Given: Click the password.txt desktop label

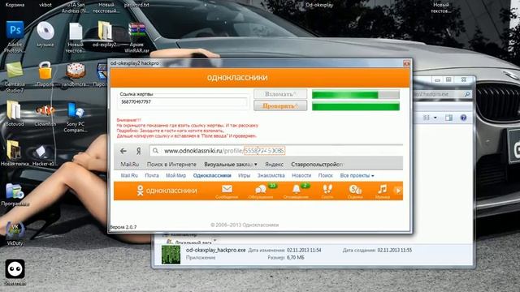Looking at the screenshot, I should (x=136, y=5).
